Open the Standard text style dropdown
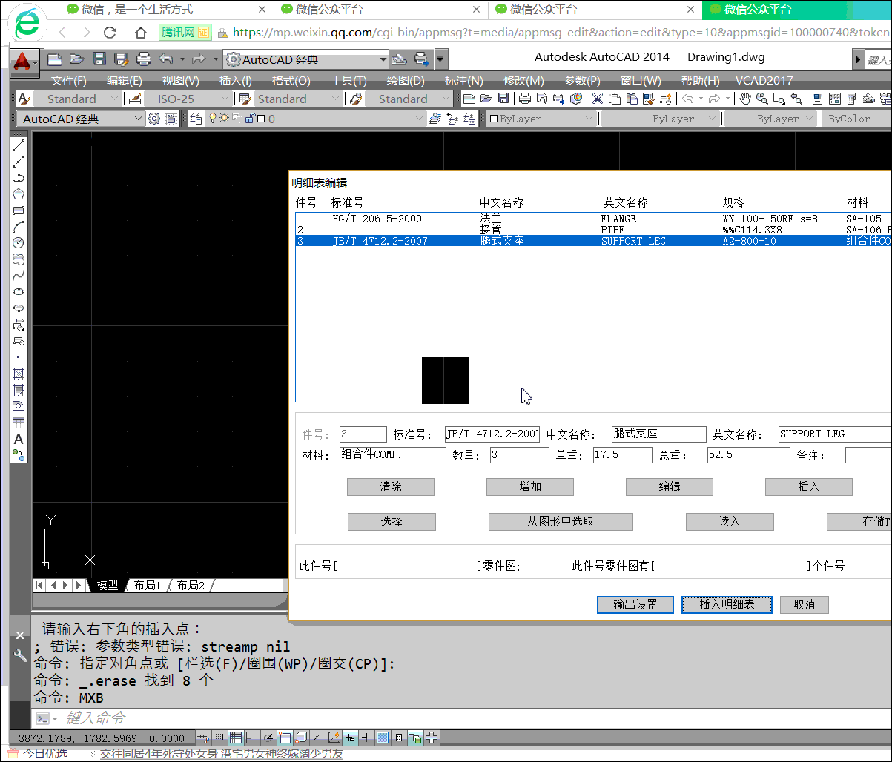The height and width of the screenshot is (762, 892). point(114,99)
